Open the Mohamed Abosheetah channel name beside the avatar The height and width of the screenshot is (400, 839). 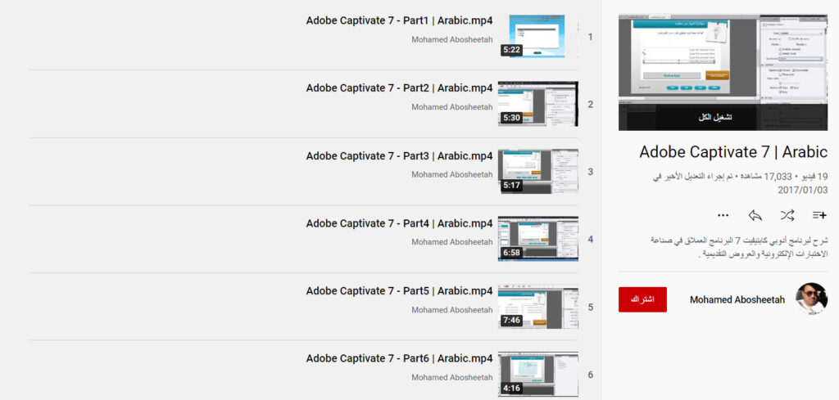pyautogui.click(x=737, y=299)
